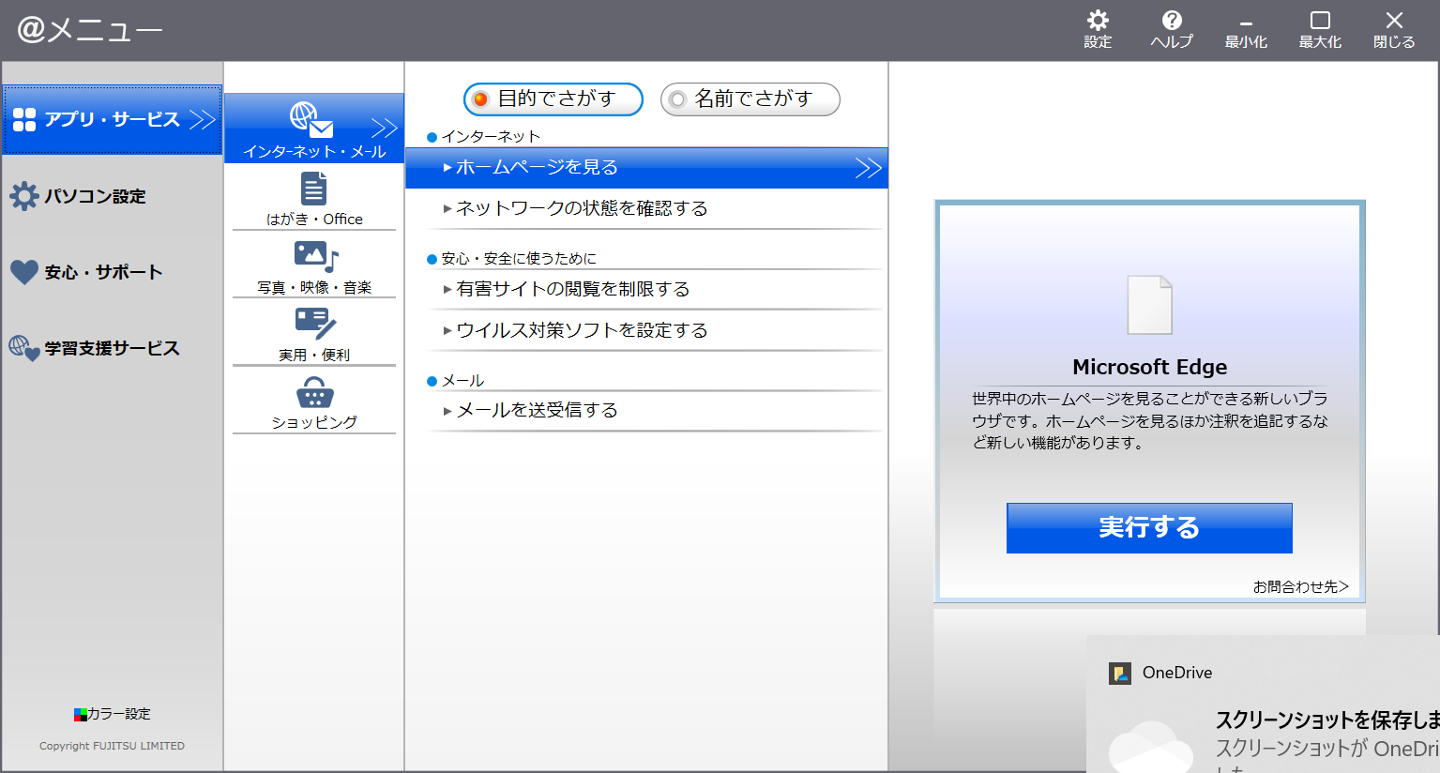Open 設定 gear icon in title bar
The width and height of the screenshot is (1440, 773).
pos(1098,21)
